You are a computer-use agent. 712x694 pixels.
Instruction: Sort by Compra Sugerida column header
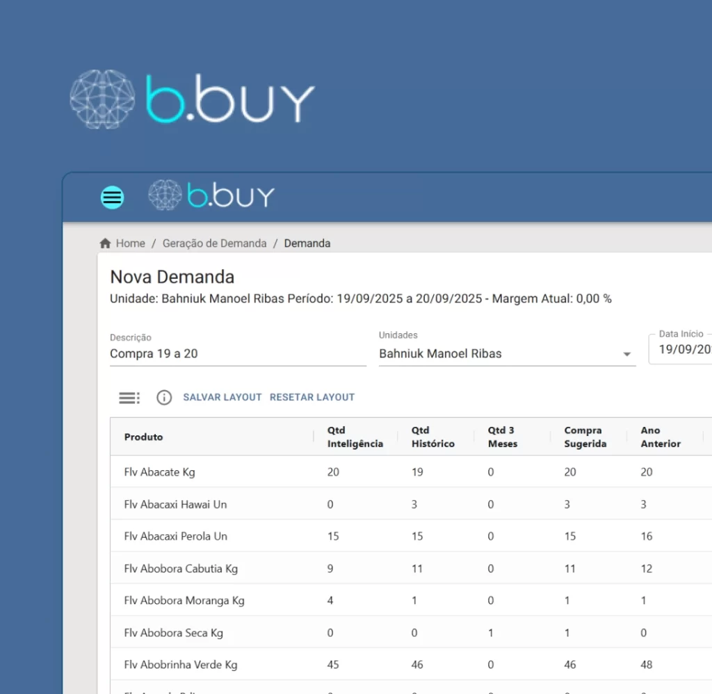click(585, 437)
